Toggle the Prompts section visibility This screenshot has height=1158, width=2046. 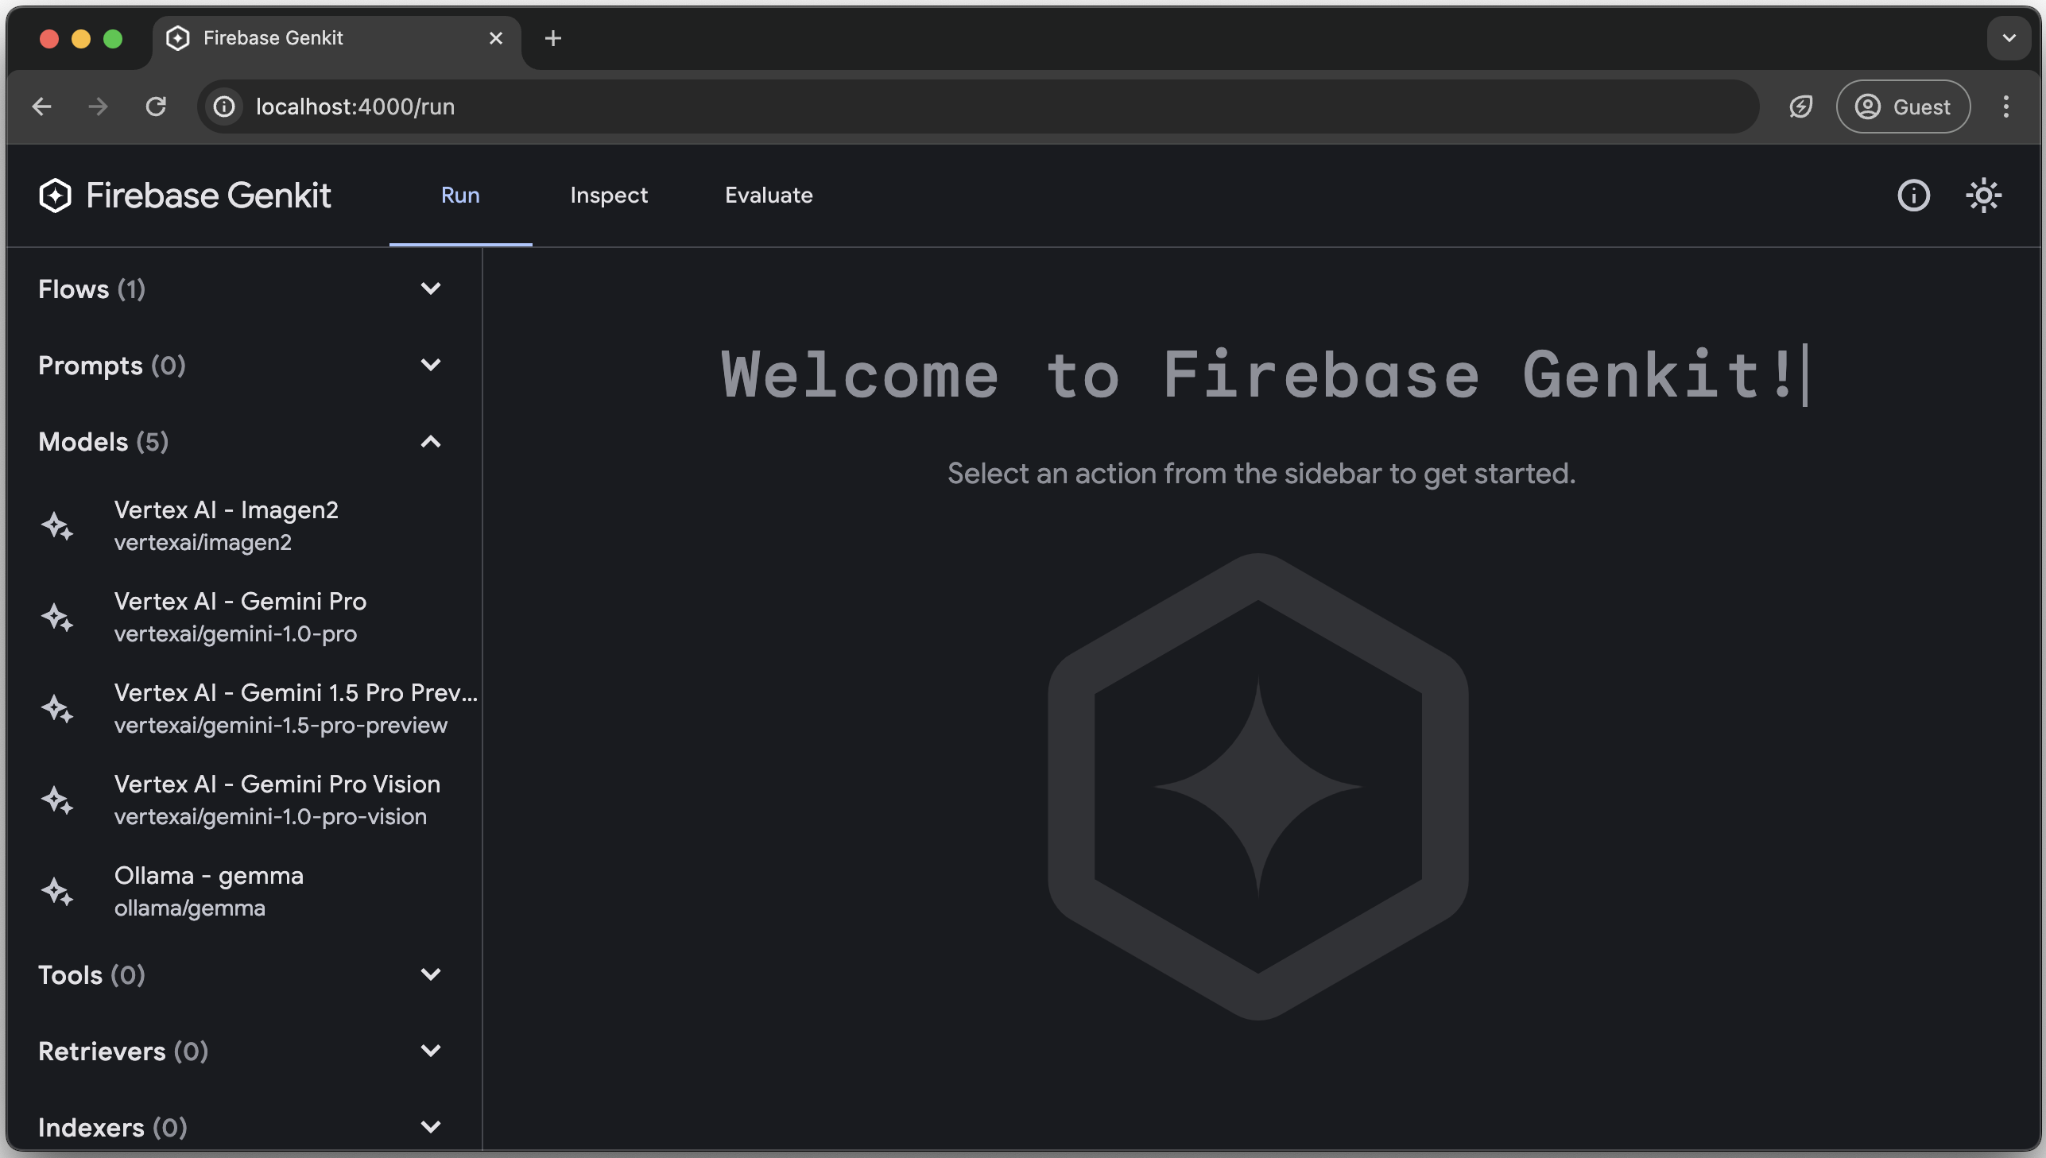(430, 366)
